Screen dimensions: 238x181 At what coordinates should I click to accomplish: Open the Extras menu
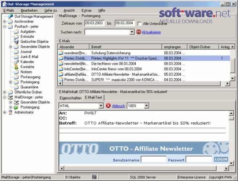click(86, 10)
